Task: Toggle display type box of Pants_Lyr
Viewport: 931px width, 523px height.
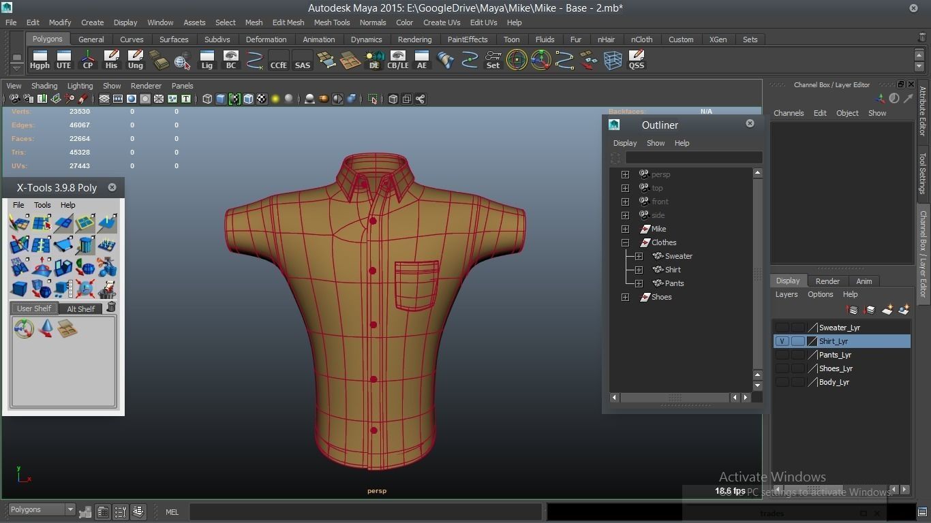Action: click(x=797, y=355)
